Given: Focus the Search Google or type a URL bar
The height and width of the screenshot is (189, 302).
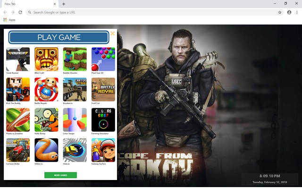Looking at the screenshot, I should (155, 12).
